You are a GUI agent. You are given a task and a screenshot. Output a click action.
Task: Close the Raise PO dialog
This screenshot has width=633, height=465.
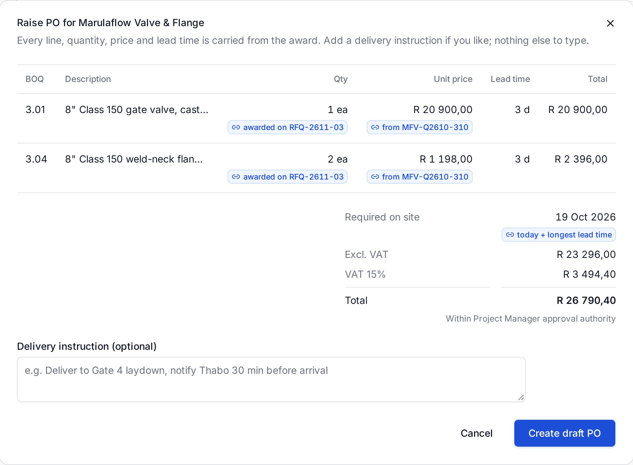click(610, 23)
